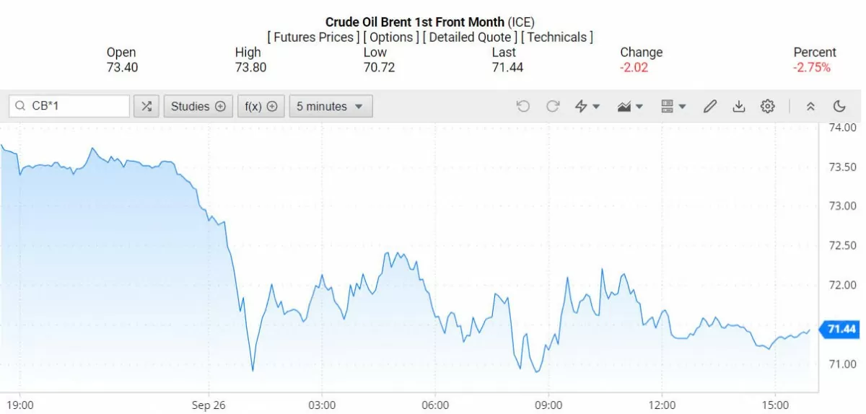Expand the chart layout template dropdown
The height and width of the screenshot is (414, 866).
tap(673, 107)
